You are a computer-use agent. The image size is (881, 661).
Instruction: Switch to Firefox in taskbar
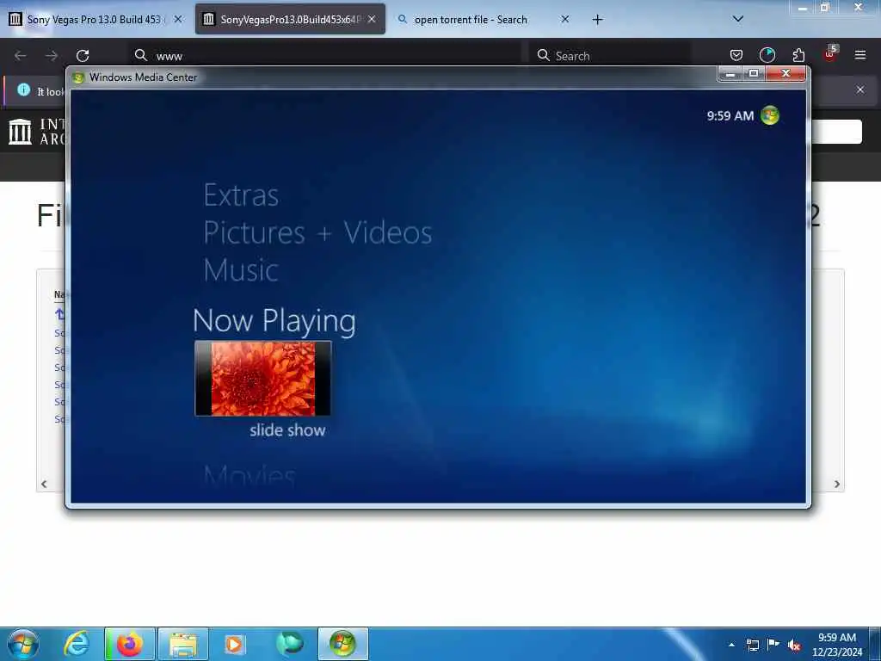(x=129, y=644)
